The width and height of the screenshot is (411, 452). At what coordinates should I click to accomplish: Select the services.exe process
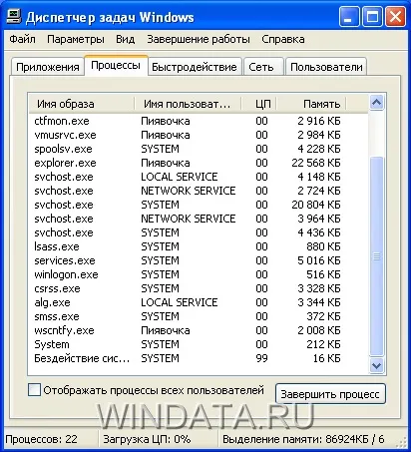(199, 260)
